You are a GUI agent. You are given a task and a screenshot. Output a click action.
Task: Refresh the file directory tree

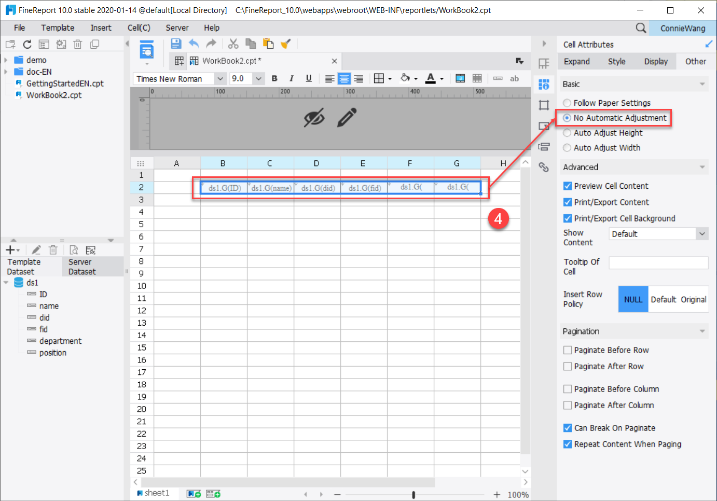click(x=27, y=45)
